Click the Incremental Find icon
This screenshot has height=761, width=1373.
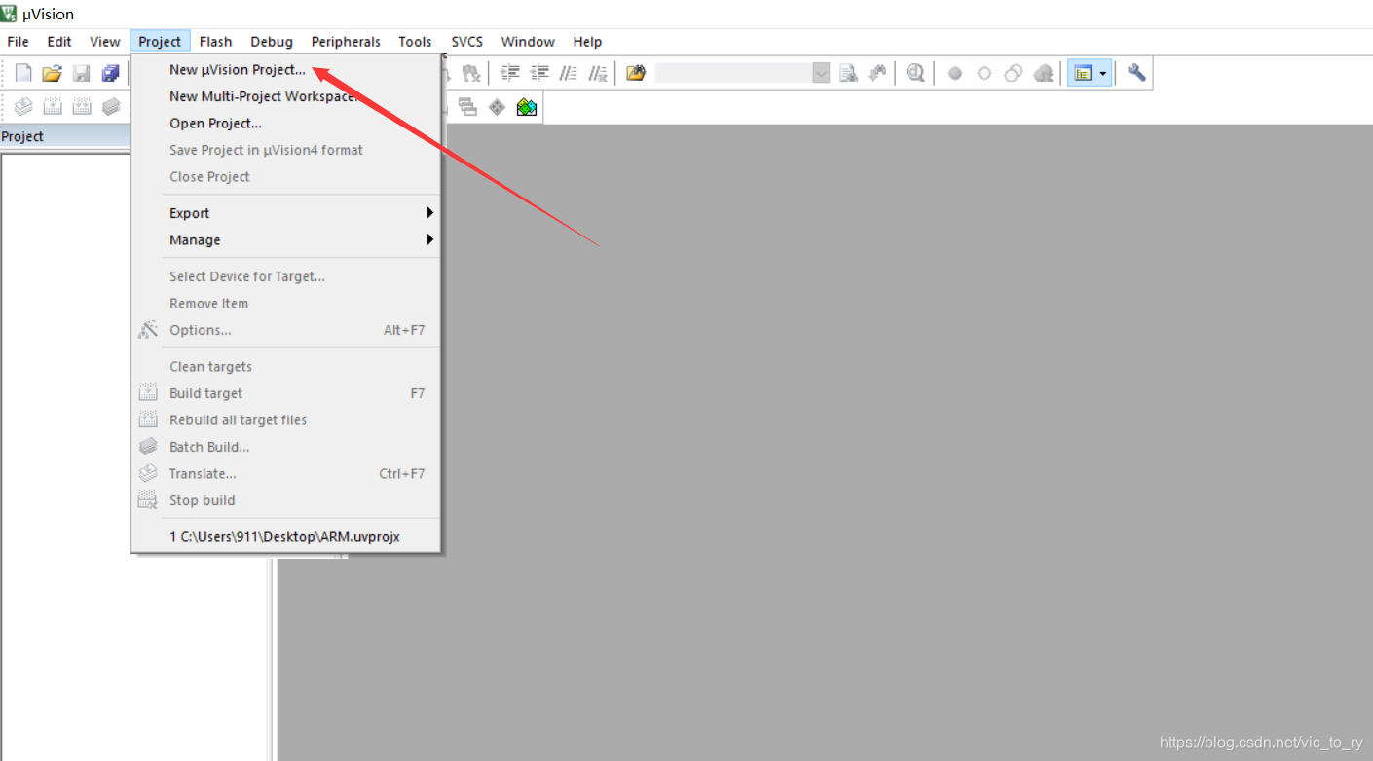pos(877,73)
